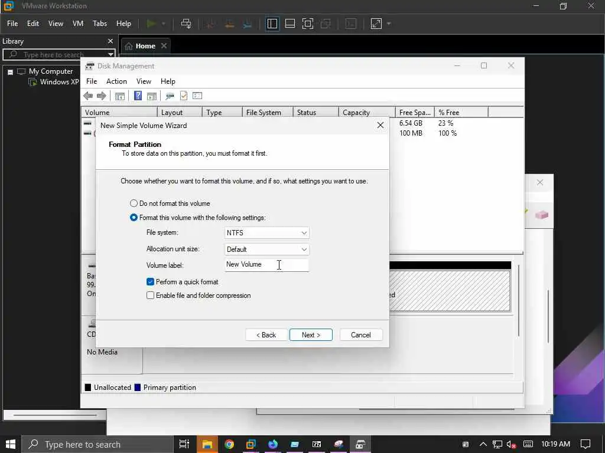605x453 pixels.
Task: Enable file and folder compression checkbox
Action: point(151,296)
